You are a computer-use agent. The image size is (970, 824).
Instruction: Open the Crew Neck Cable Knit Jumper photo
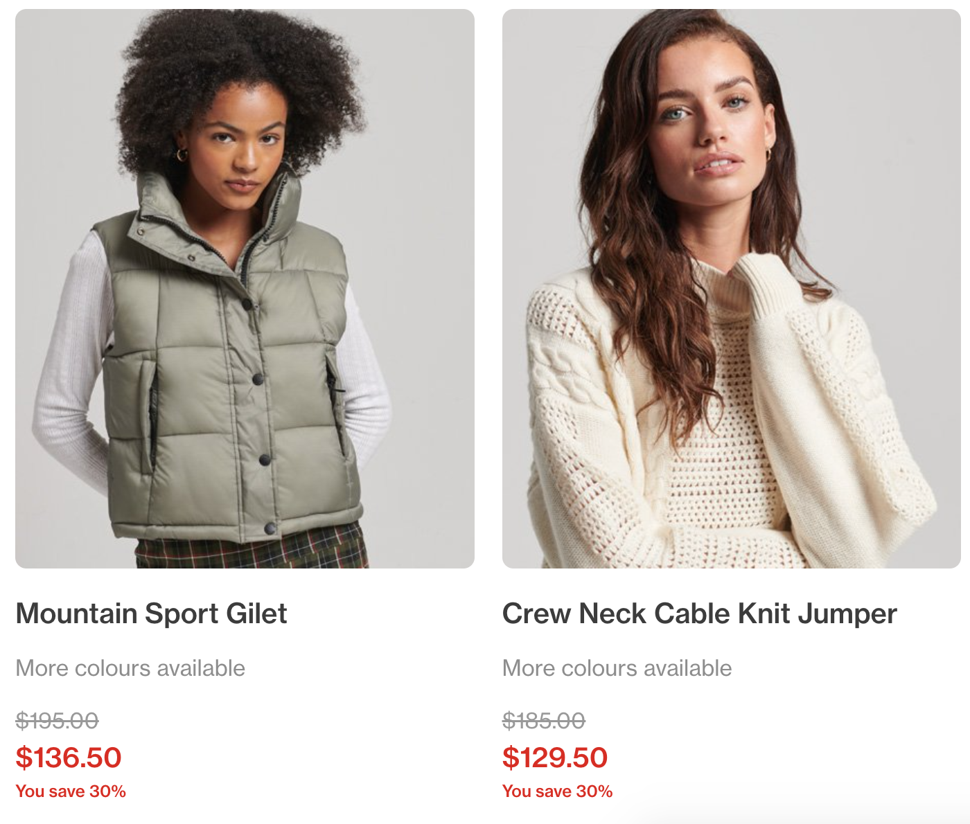tap(732, 289)
